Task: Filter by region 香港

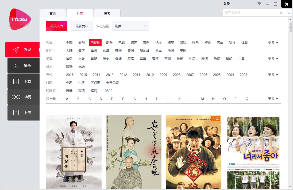Action: [x=82, y=51]
